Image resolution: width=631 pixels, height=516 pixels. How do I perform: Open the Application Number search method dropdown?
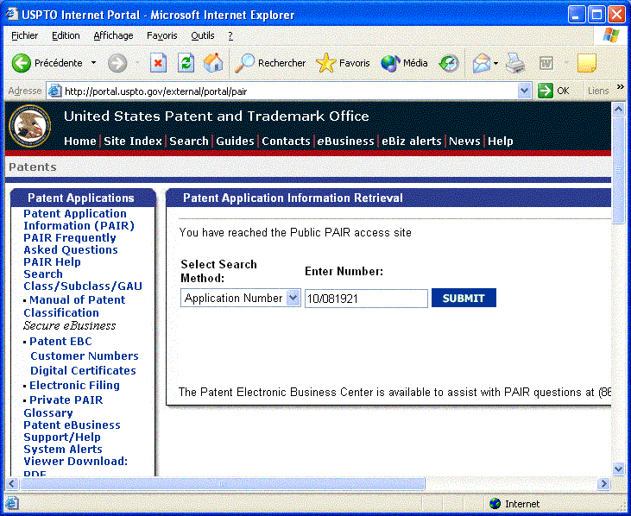tap(293, 298)
